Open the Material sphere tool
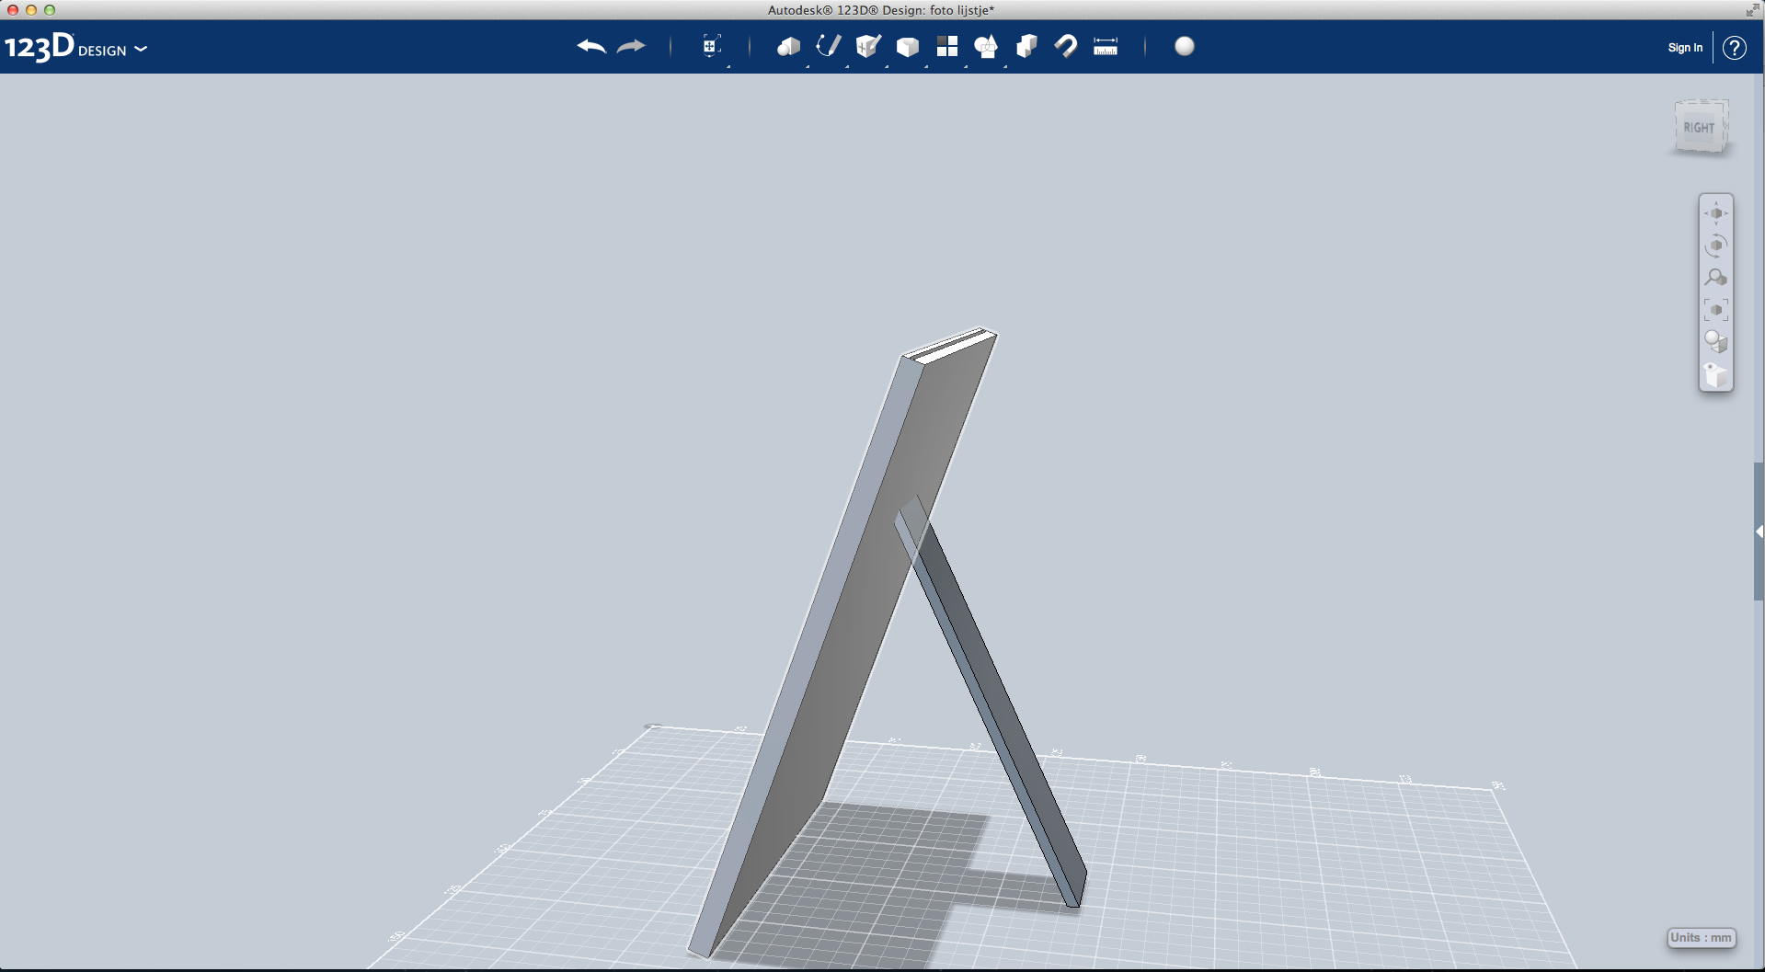 [1185, 46]
